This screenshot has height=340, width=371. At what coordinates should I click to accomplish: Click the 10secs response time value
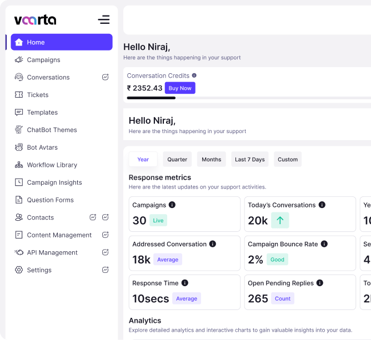[151, 298]
